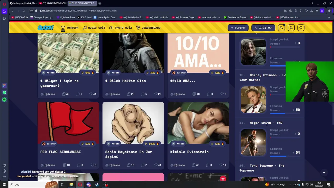Open the TURNUVA menu item
The width and height of the screenshot is (334, 188).
(69, 28)
